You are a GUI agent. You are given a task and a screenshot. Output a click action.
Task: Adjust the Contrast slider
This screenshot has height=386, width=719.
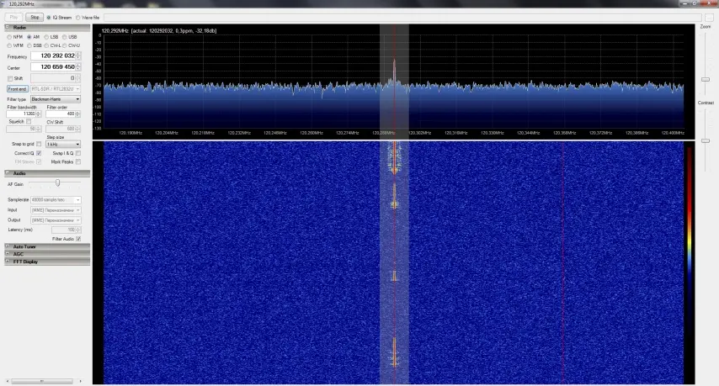(706, 140)
